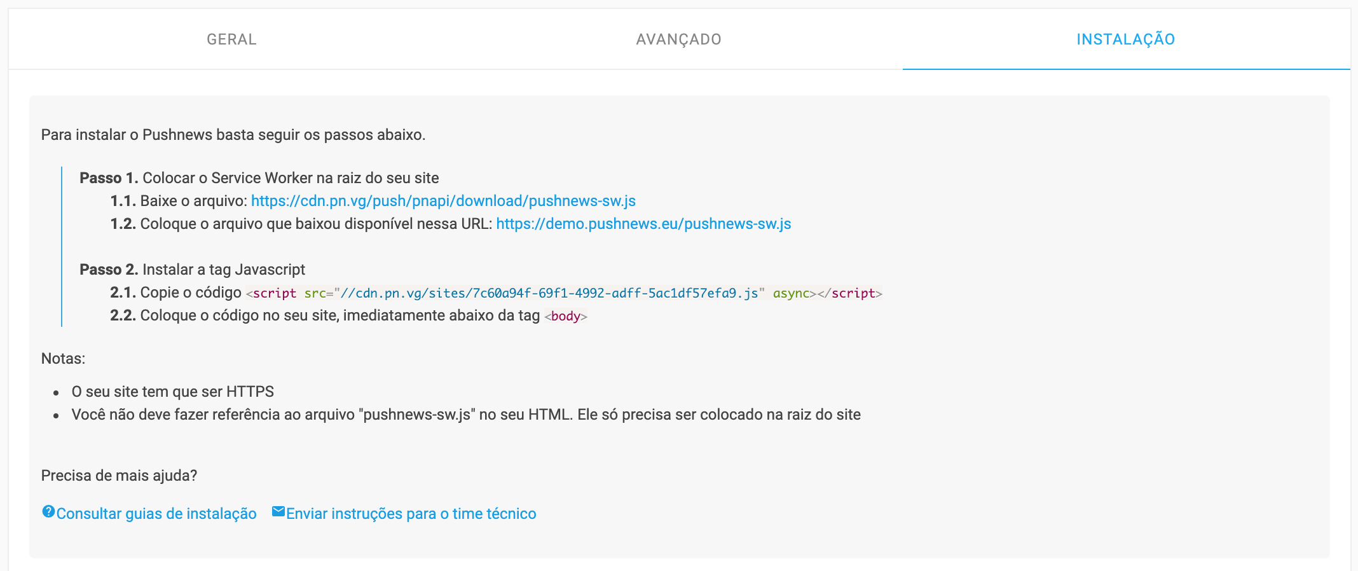
Task: Click the body tag code snippet
Action: coord(566,316)
